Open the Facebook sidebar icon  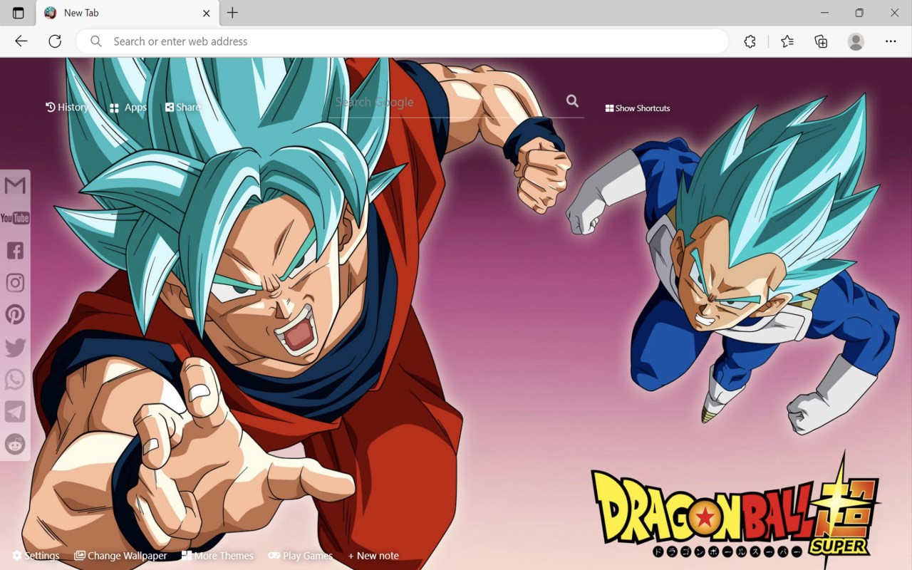click(15, 250)
